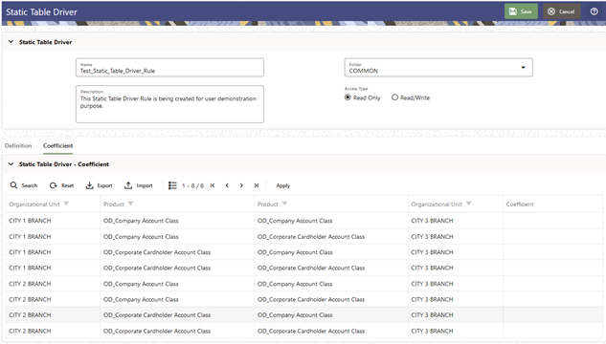This screenshot has height=344, width=606.
Task: Click the Reset refresh icon
Action: (53, 185)
